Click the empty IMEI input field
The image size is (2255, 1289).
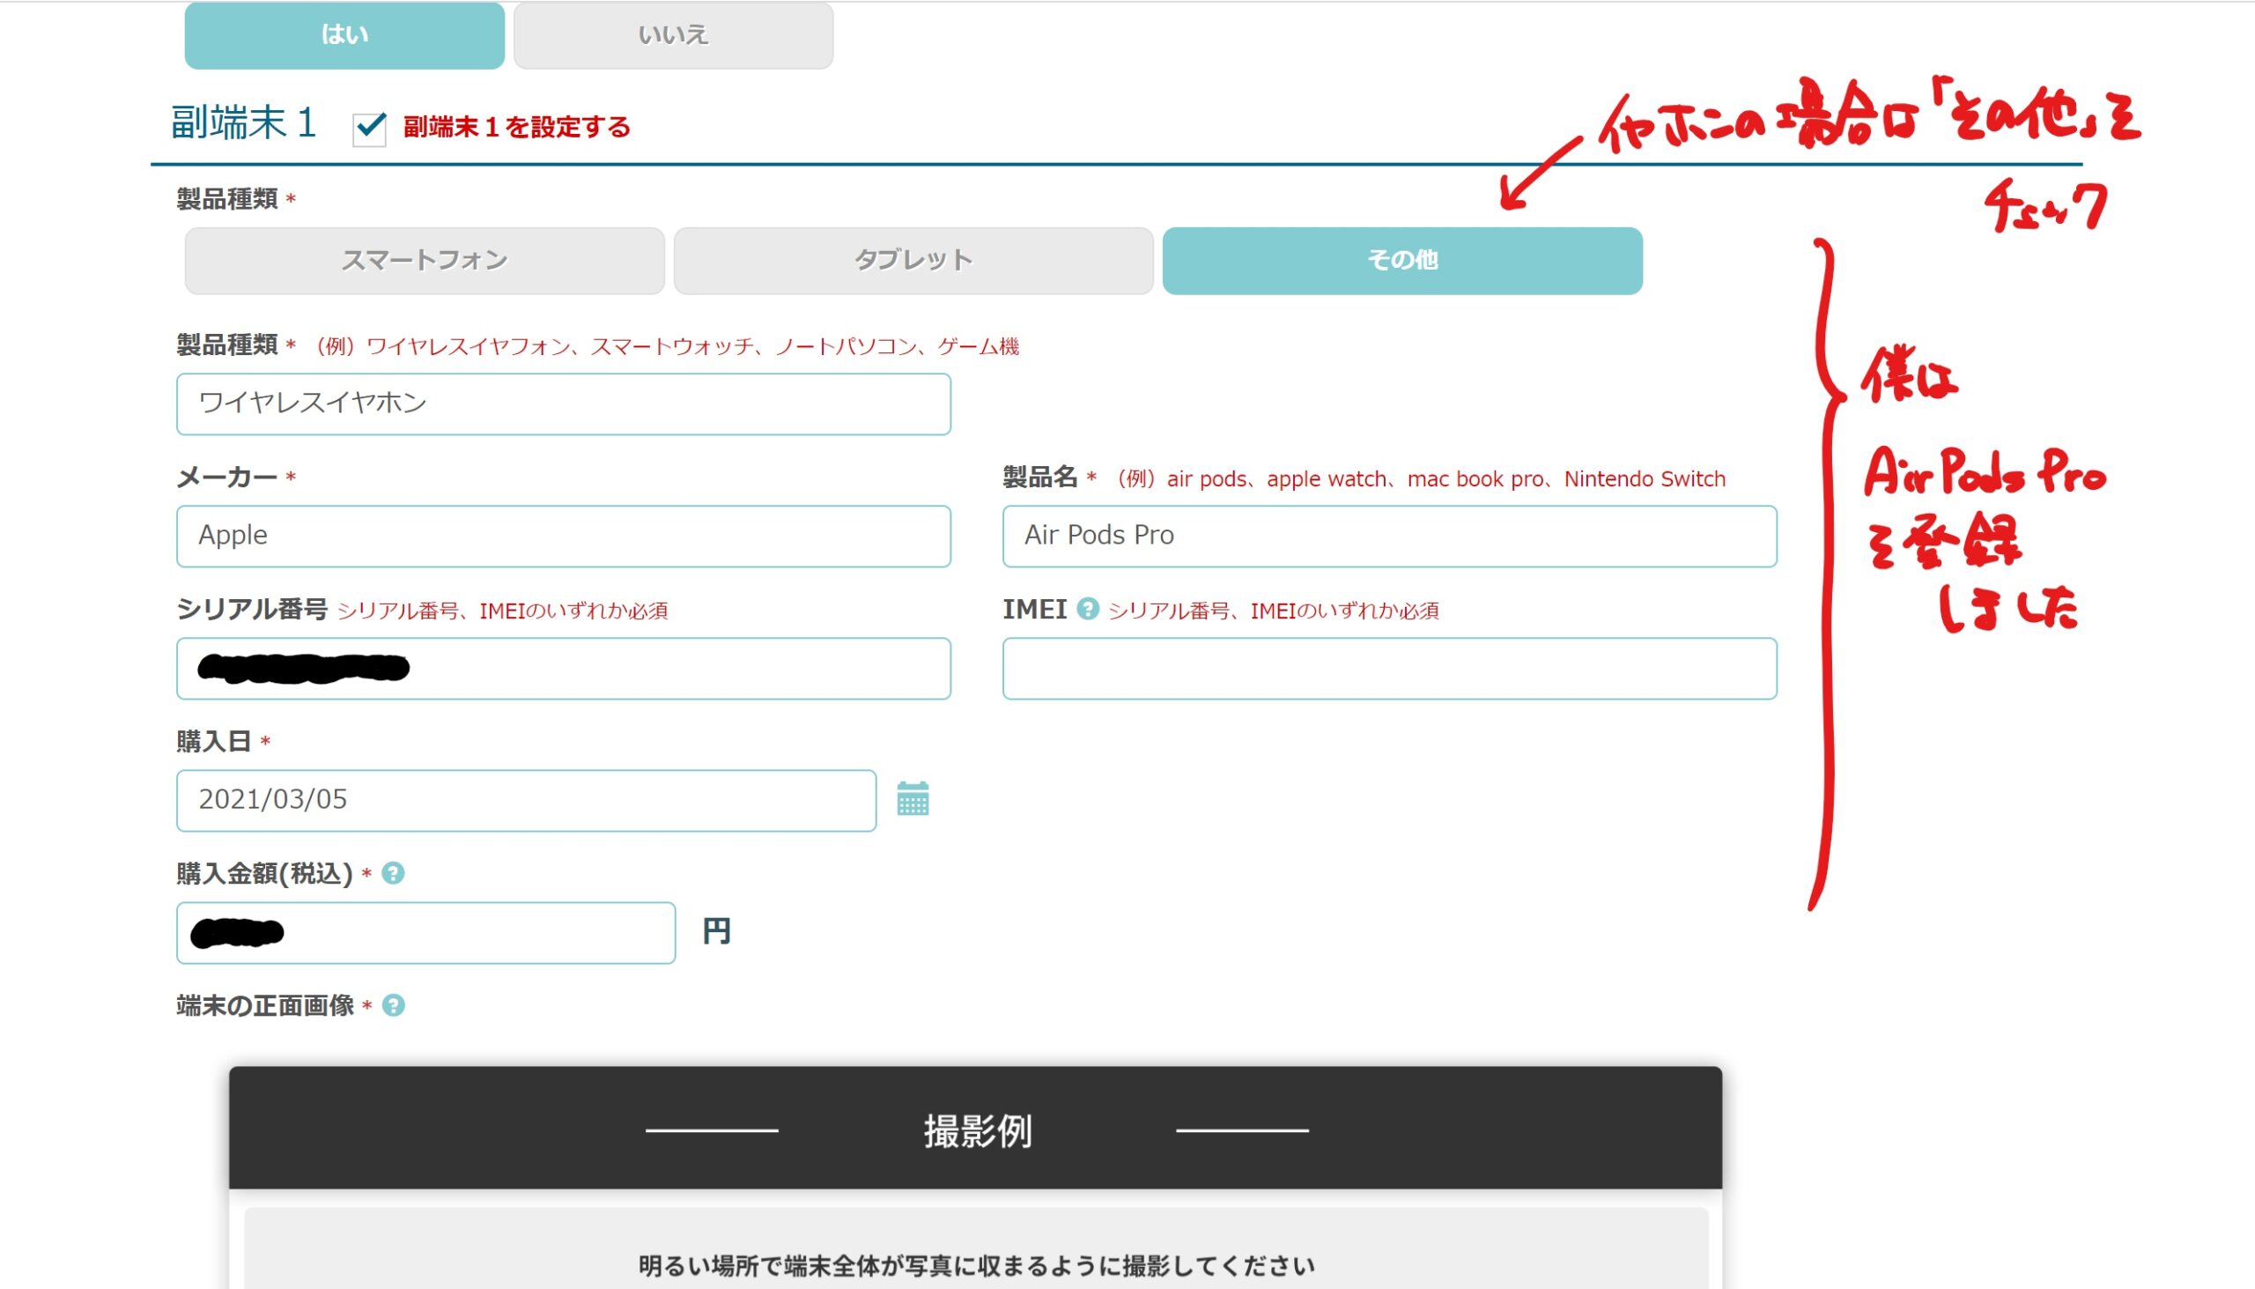click(x=1389, y=669)
